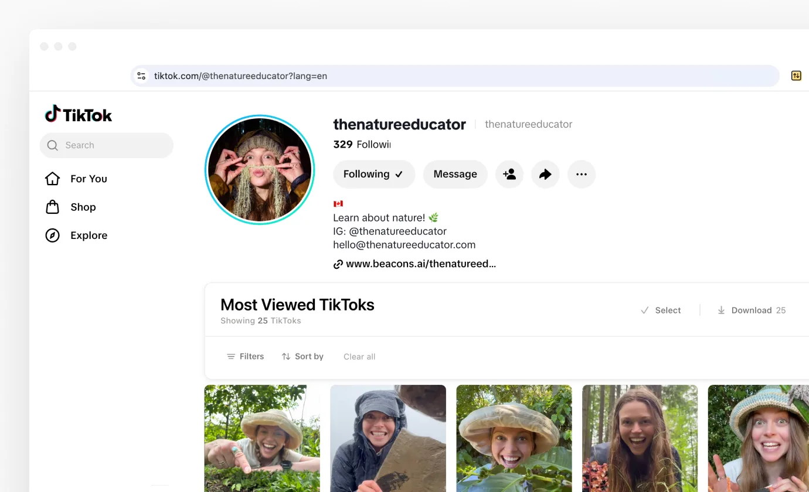This screenshot has width=809, height=492.
Task: Click the Explore compass icon
Action: tap(53, 235)
